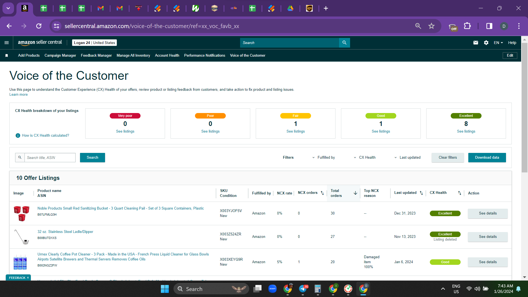Open Account Health page
528x297 pixels.
[x=167, y=56]
